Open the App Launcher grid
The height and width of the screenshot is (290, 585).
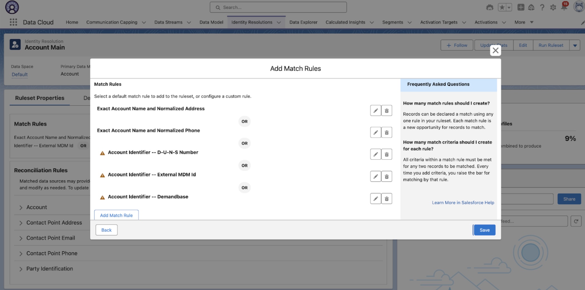click(x=13, y=22)
